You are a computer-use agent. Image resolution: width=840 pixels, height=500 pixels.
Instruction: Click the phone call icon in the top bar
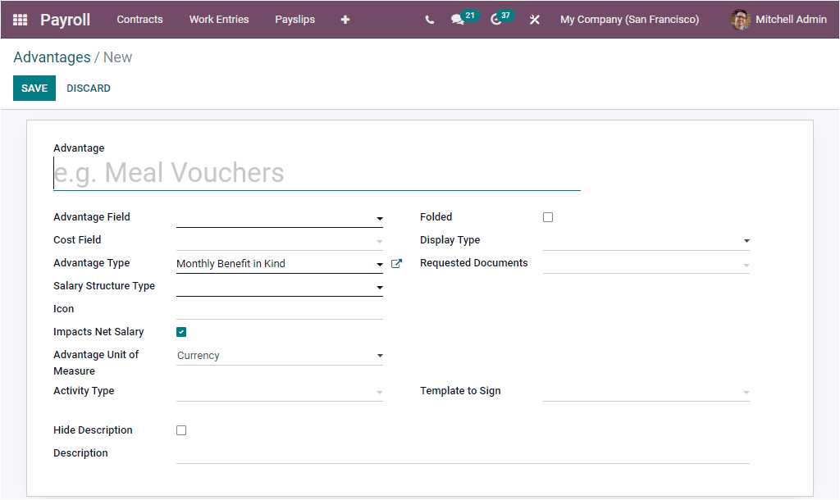coord(429,19)
